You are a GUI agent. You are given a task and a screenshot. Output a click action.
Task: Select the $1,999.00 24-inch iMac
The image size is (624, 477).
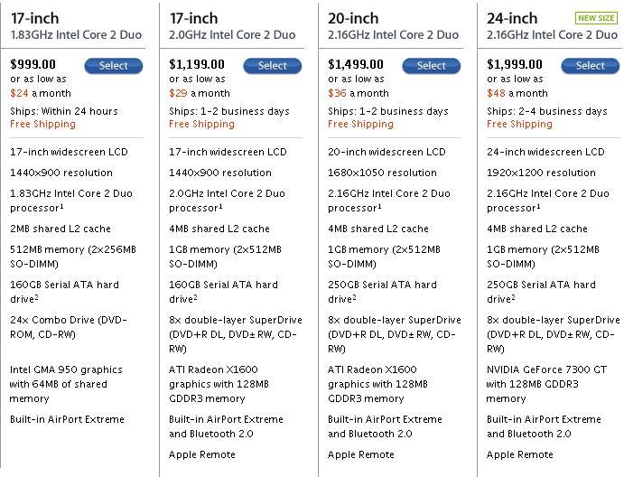tap(591, 66)
